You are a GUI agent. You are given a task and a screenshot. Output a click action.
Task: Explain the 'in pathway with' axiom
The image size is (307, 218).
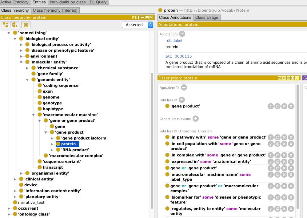271,137
